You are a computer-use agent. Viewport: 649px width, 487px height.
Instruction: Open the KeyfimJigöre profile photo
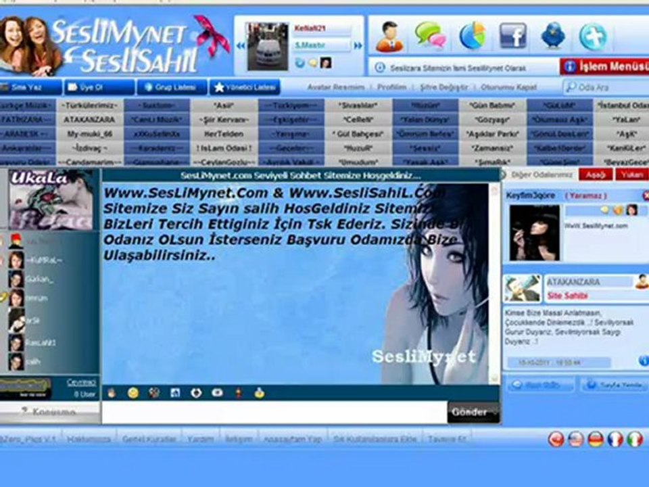point(534,233)
